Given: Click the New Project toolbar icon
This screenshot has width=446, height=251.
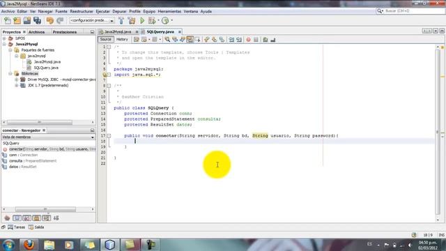Looking at the screenshot, I should (17, 20).
